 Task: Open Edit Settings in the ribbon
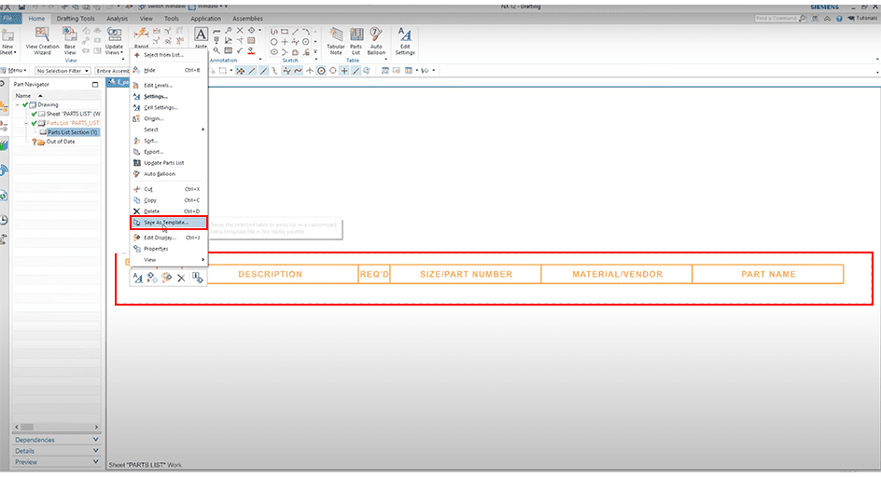coord(404,40)
